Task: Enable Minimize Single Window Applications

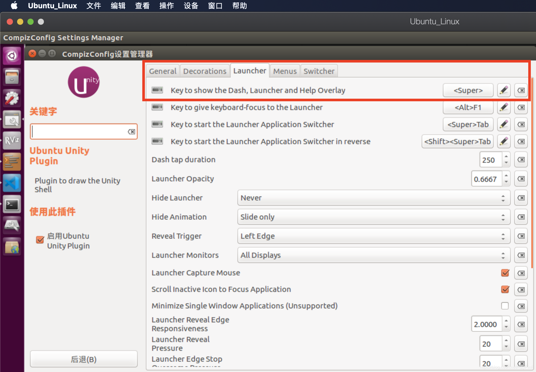Action: tap(505, 306)
